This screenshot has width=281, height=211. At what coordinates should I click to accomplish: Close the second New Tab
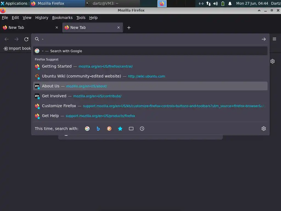(119, 27)
